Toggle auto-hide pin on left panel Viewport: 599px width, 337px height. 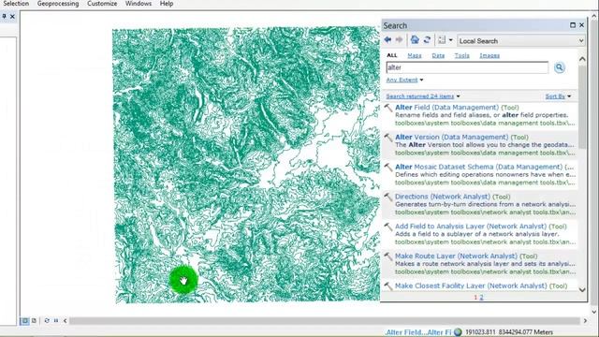(x=4, y=17)
